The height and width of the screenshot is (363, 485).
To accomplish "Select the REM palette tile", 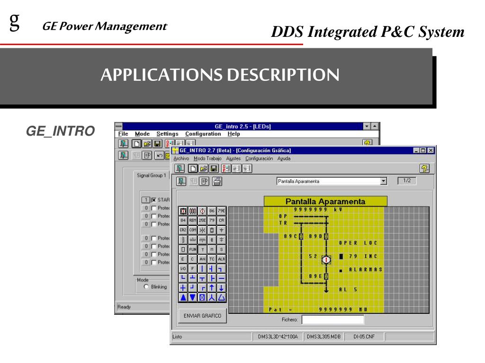I will click(x=193, y=220).
